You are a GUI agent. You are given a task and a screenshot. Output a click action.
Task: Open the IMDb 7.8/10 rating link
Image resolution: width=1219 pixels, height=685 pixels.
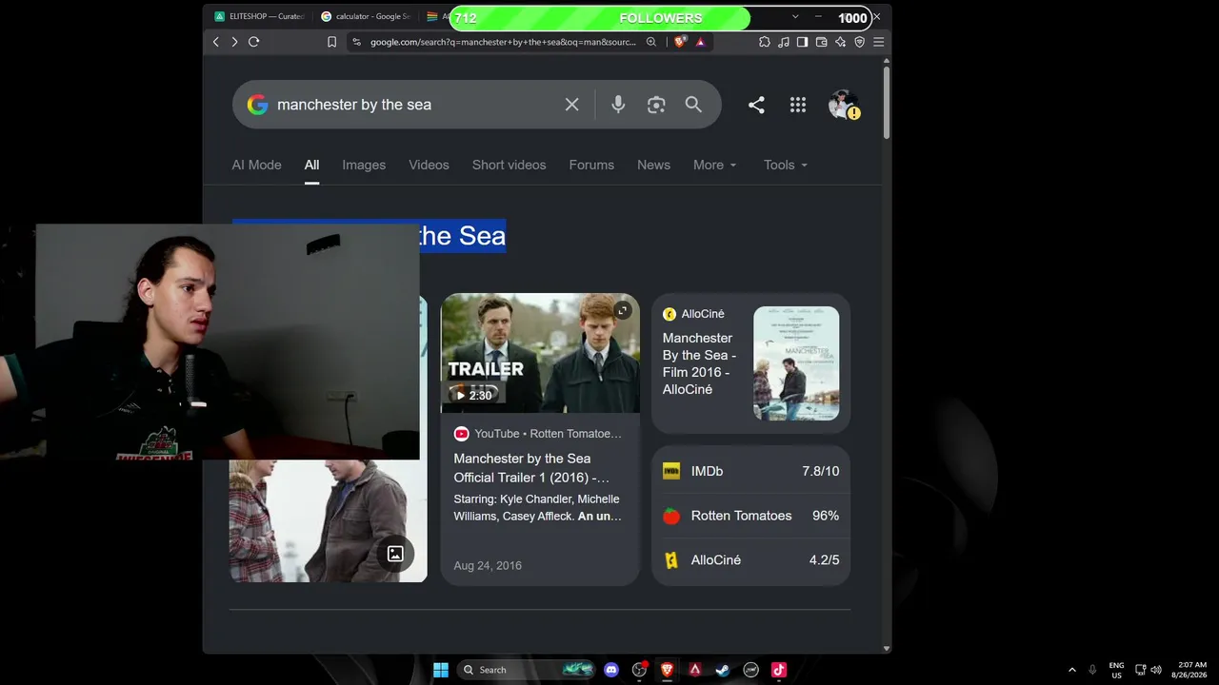pos(750,471)
